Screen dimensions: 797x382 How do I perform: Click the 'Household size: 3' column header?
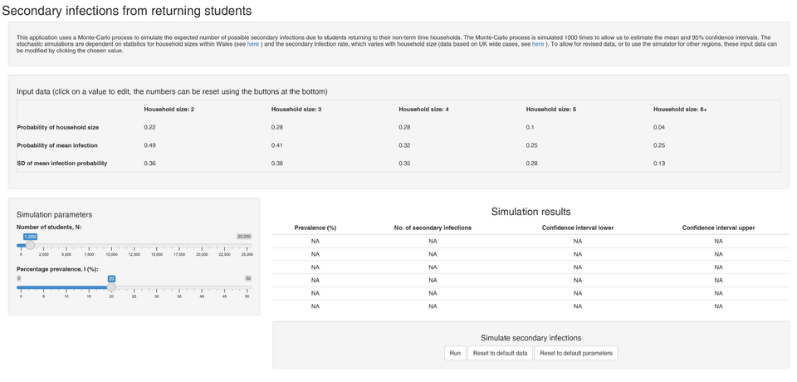pyautogui.click(x=297, y=110)
